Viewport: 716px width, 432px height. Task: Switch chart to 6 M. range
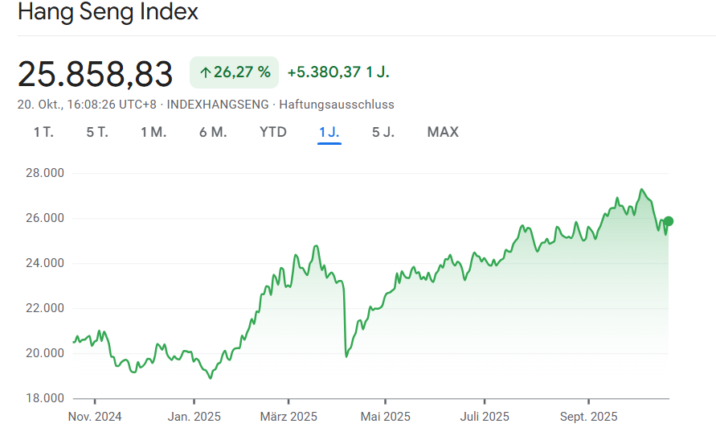[x=213, y=132]
